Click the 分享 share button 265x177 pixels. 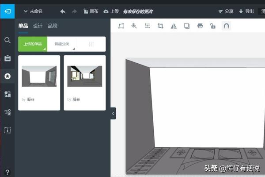[226, 11]
